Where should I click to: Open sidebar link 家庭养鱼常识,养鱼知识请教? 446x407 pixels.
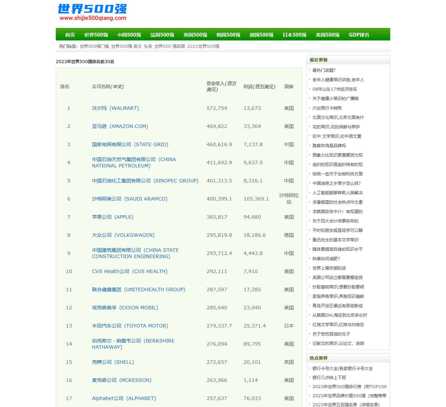point(338,296)
